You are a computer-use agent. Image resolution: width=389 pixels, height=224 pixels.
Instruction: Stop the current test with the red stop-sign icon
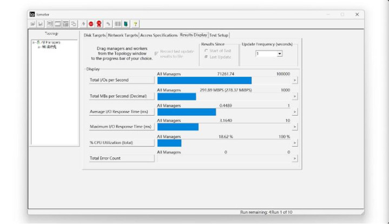click(91, 24)
